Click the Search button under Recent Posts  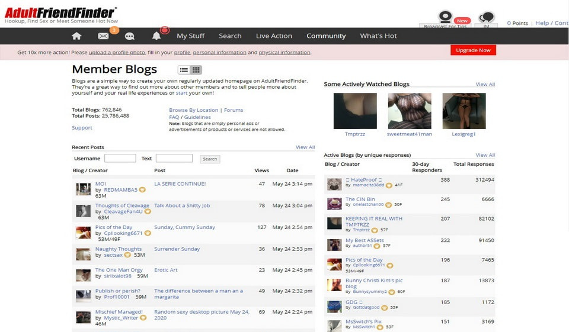pos(210,159)
